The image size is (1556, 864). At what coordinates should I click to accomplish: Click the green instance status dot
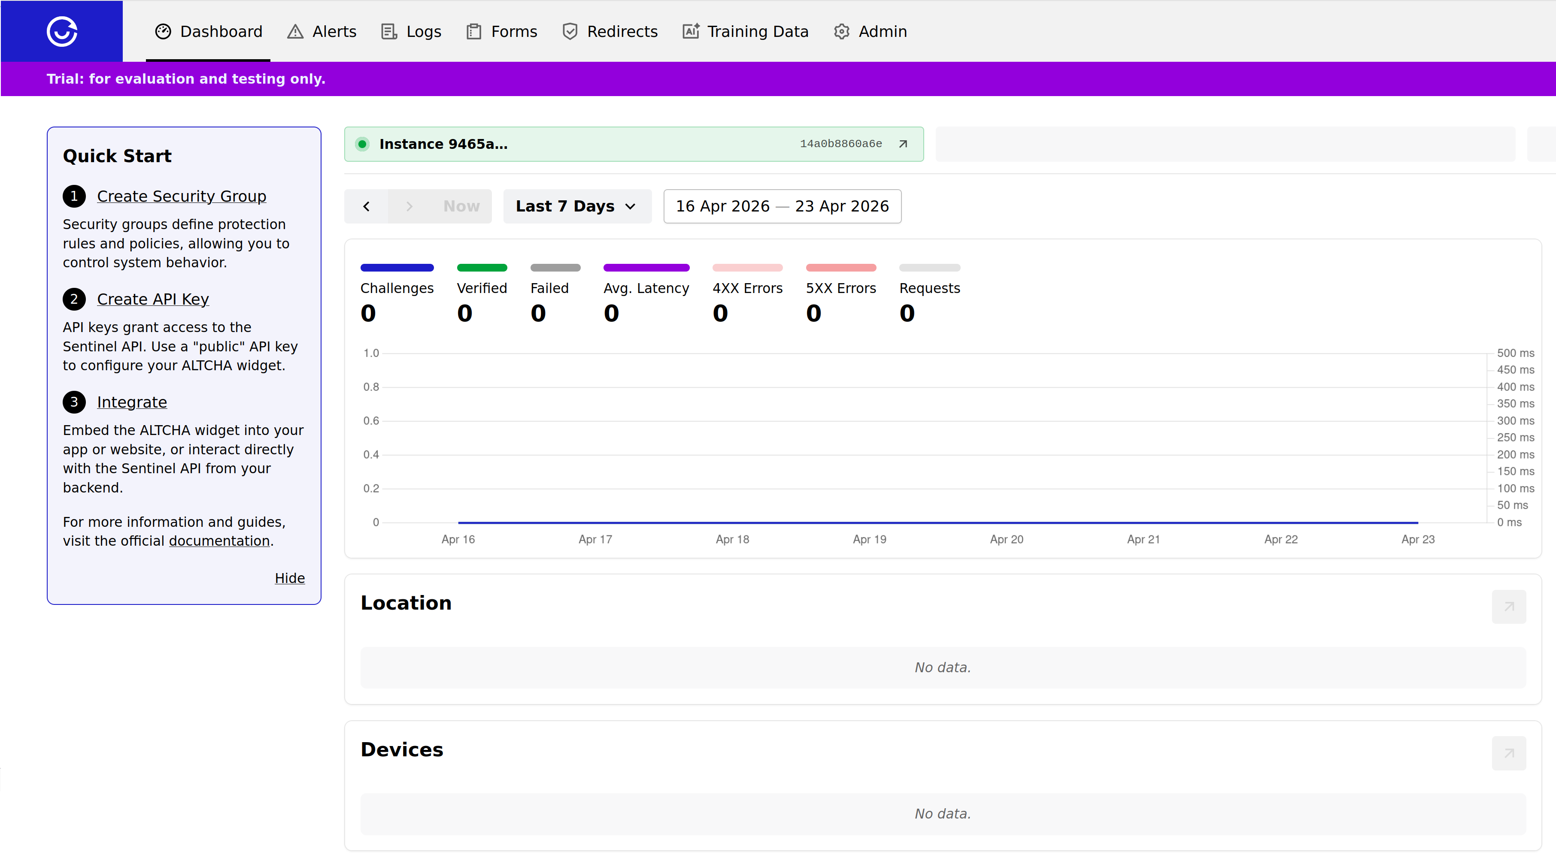point(362,144)
